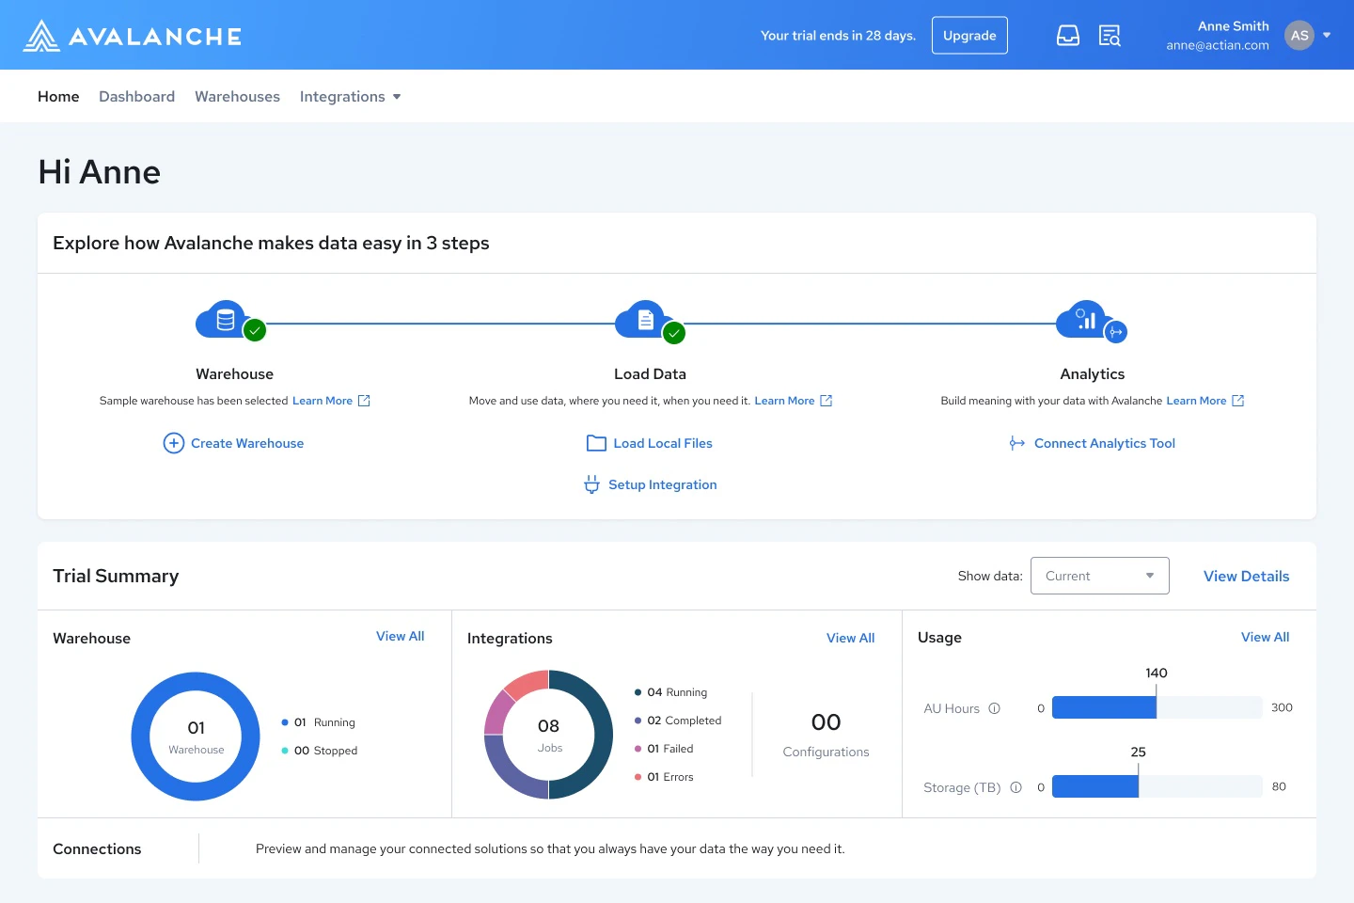
Task: Open View Details in Trial Summary
Action: 1246,576
